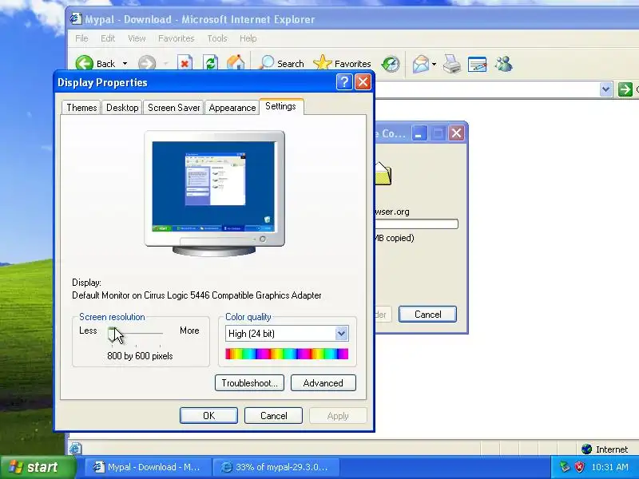Click the Forward arrow in Internet Explorer

[147, 64]
